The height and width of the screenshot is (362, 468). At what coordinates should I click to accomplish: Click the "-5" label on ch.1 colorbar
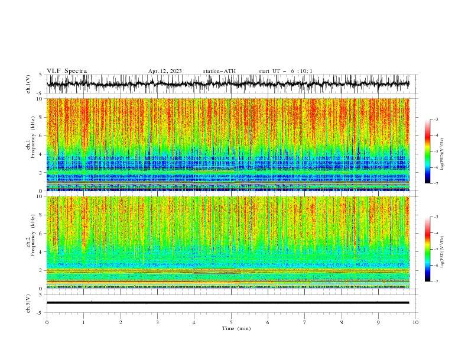click(x=435, y=151)
